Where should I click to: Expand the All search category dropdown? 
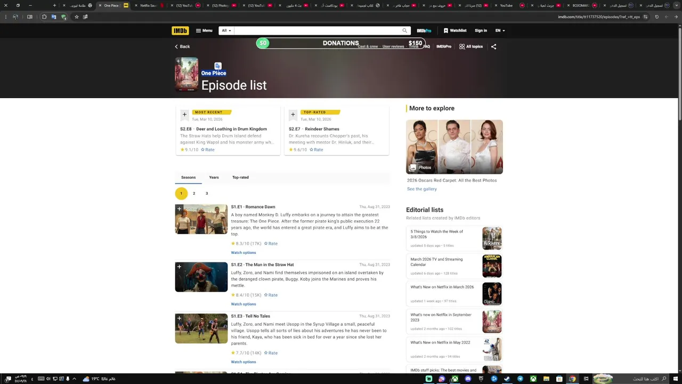[x=226, y=30]
